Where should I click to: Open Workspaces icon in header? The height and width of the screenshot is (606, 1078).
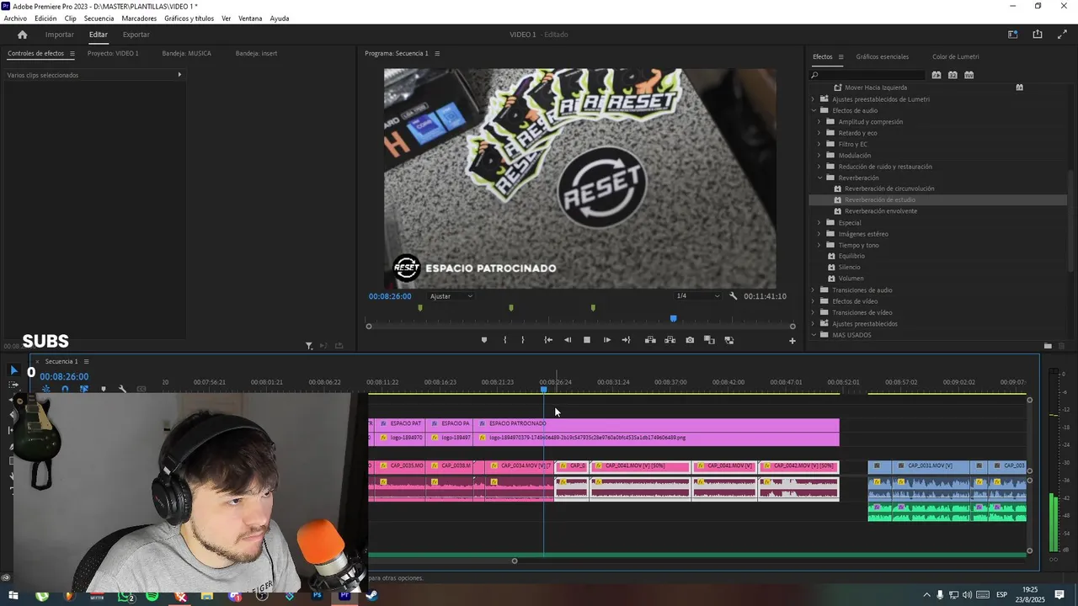coord(1013,35)
